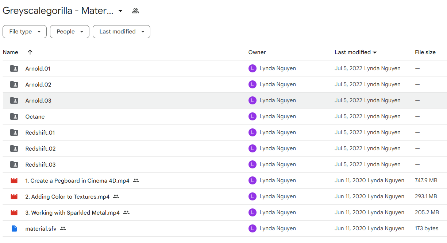Screen dimensions: 447x243
Task: Click the File size column header
Action: point(425,52)
